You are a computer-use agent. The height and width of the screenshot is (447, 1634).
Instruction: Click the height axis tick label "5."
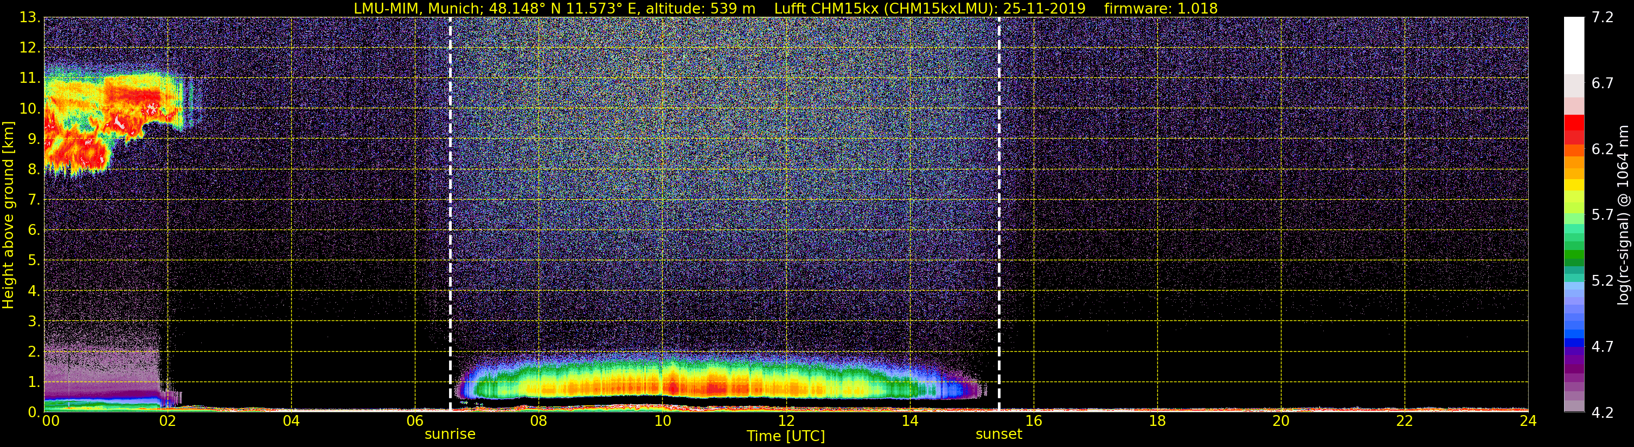tap(34, 260)
